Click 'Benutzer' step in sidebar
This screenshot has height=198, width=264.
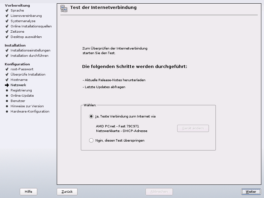tap(18, 101)
